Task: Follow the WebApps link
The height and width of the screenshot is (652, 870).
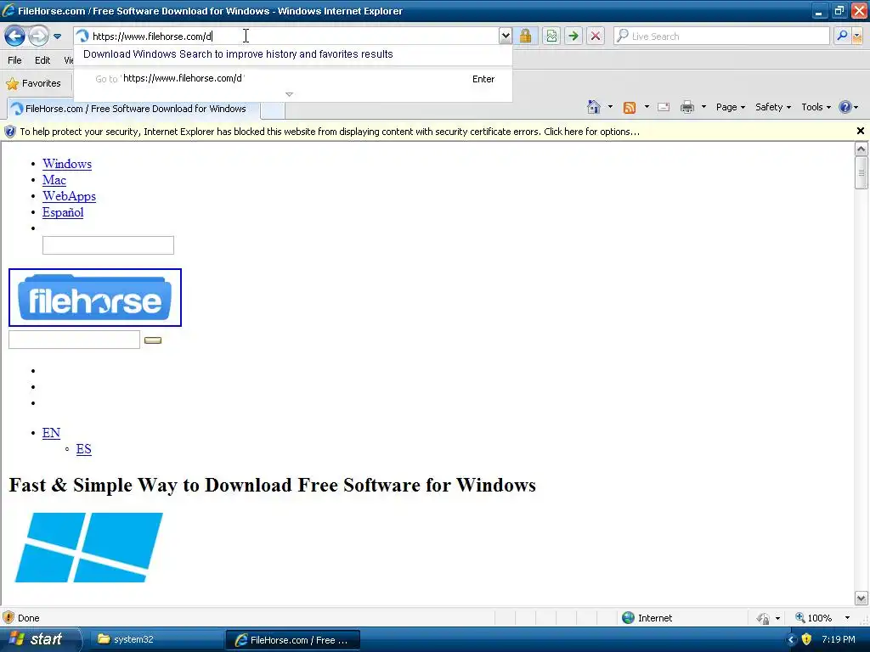Action: pyautogui.click(x=69, y=196)
